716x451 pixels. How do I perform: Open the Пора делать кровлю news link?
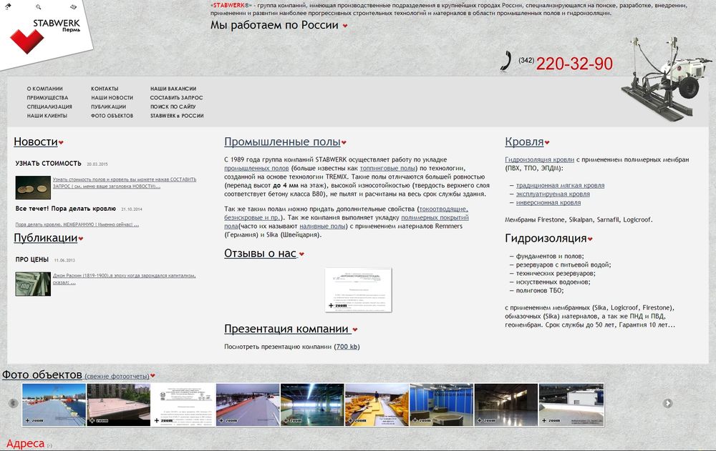pyautogui.click(x=77, y=225)
